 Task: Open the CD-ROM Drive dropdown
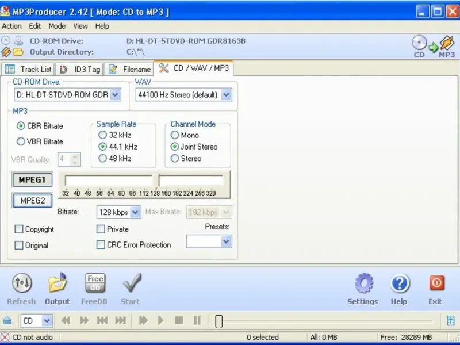(x=116, y=94)
